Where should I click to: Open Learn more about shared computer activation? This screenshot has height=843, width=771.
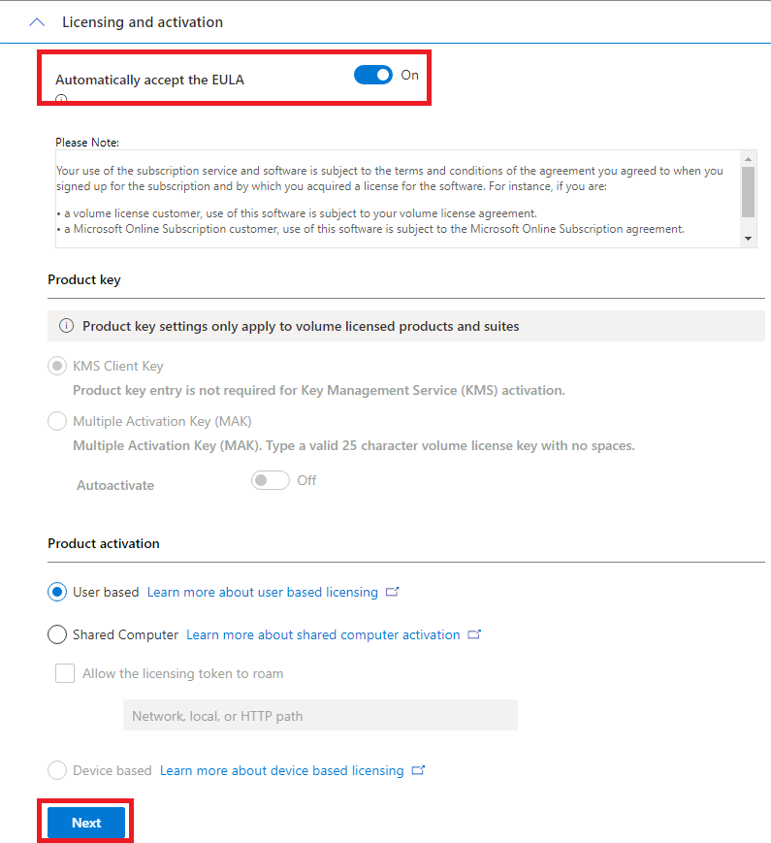tap(323, 634)
